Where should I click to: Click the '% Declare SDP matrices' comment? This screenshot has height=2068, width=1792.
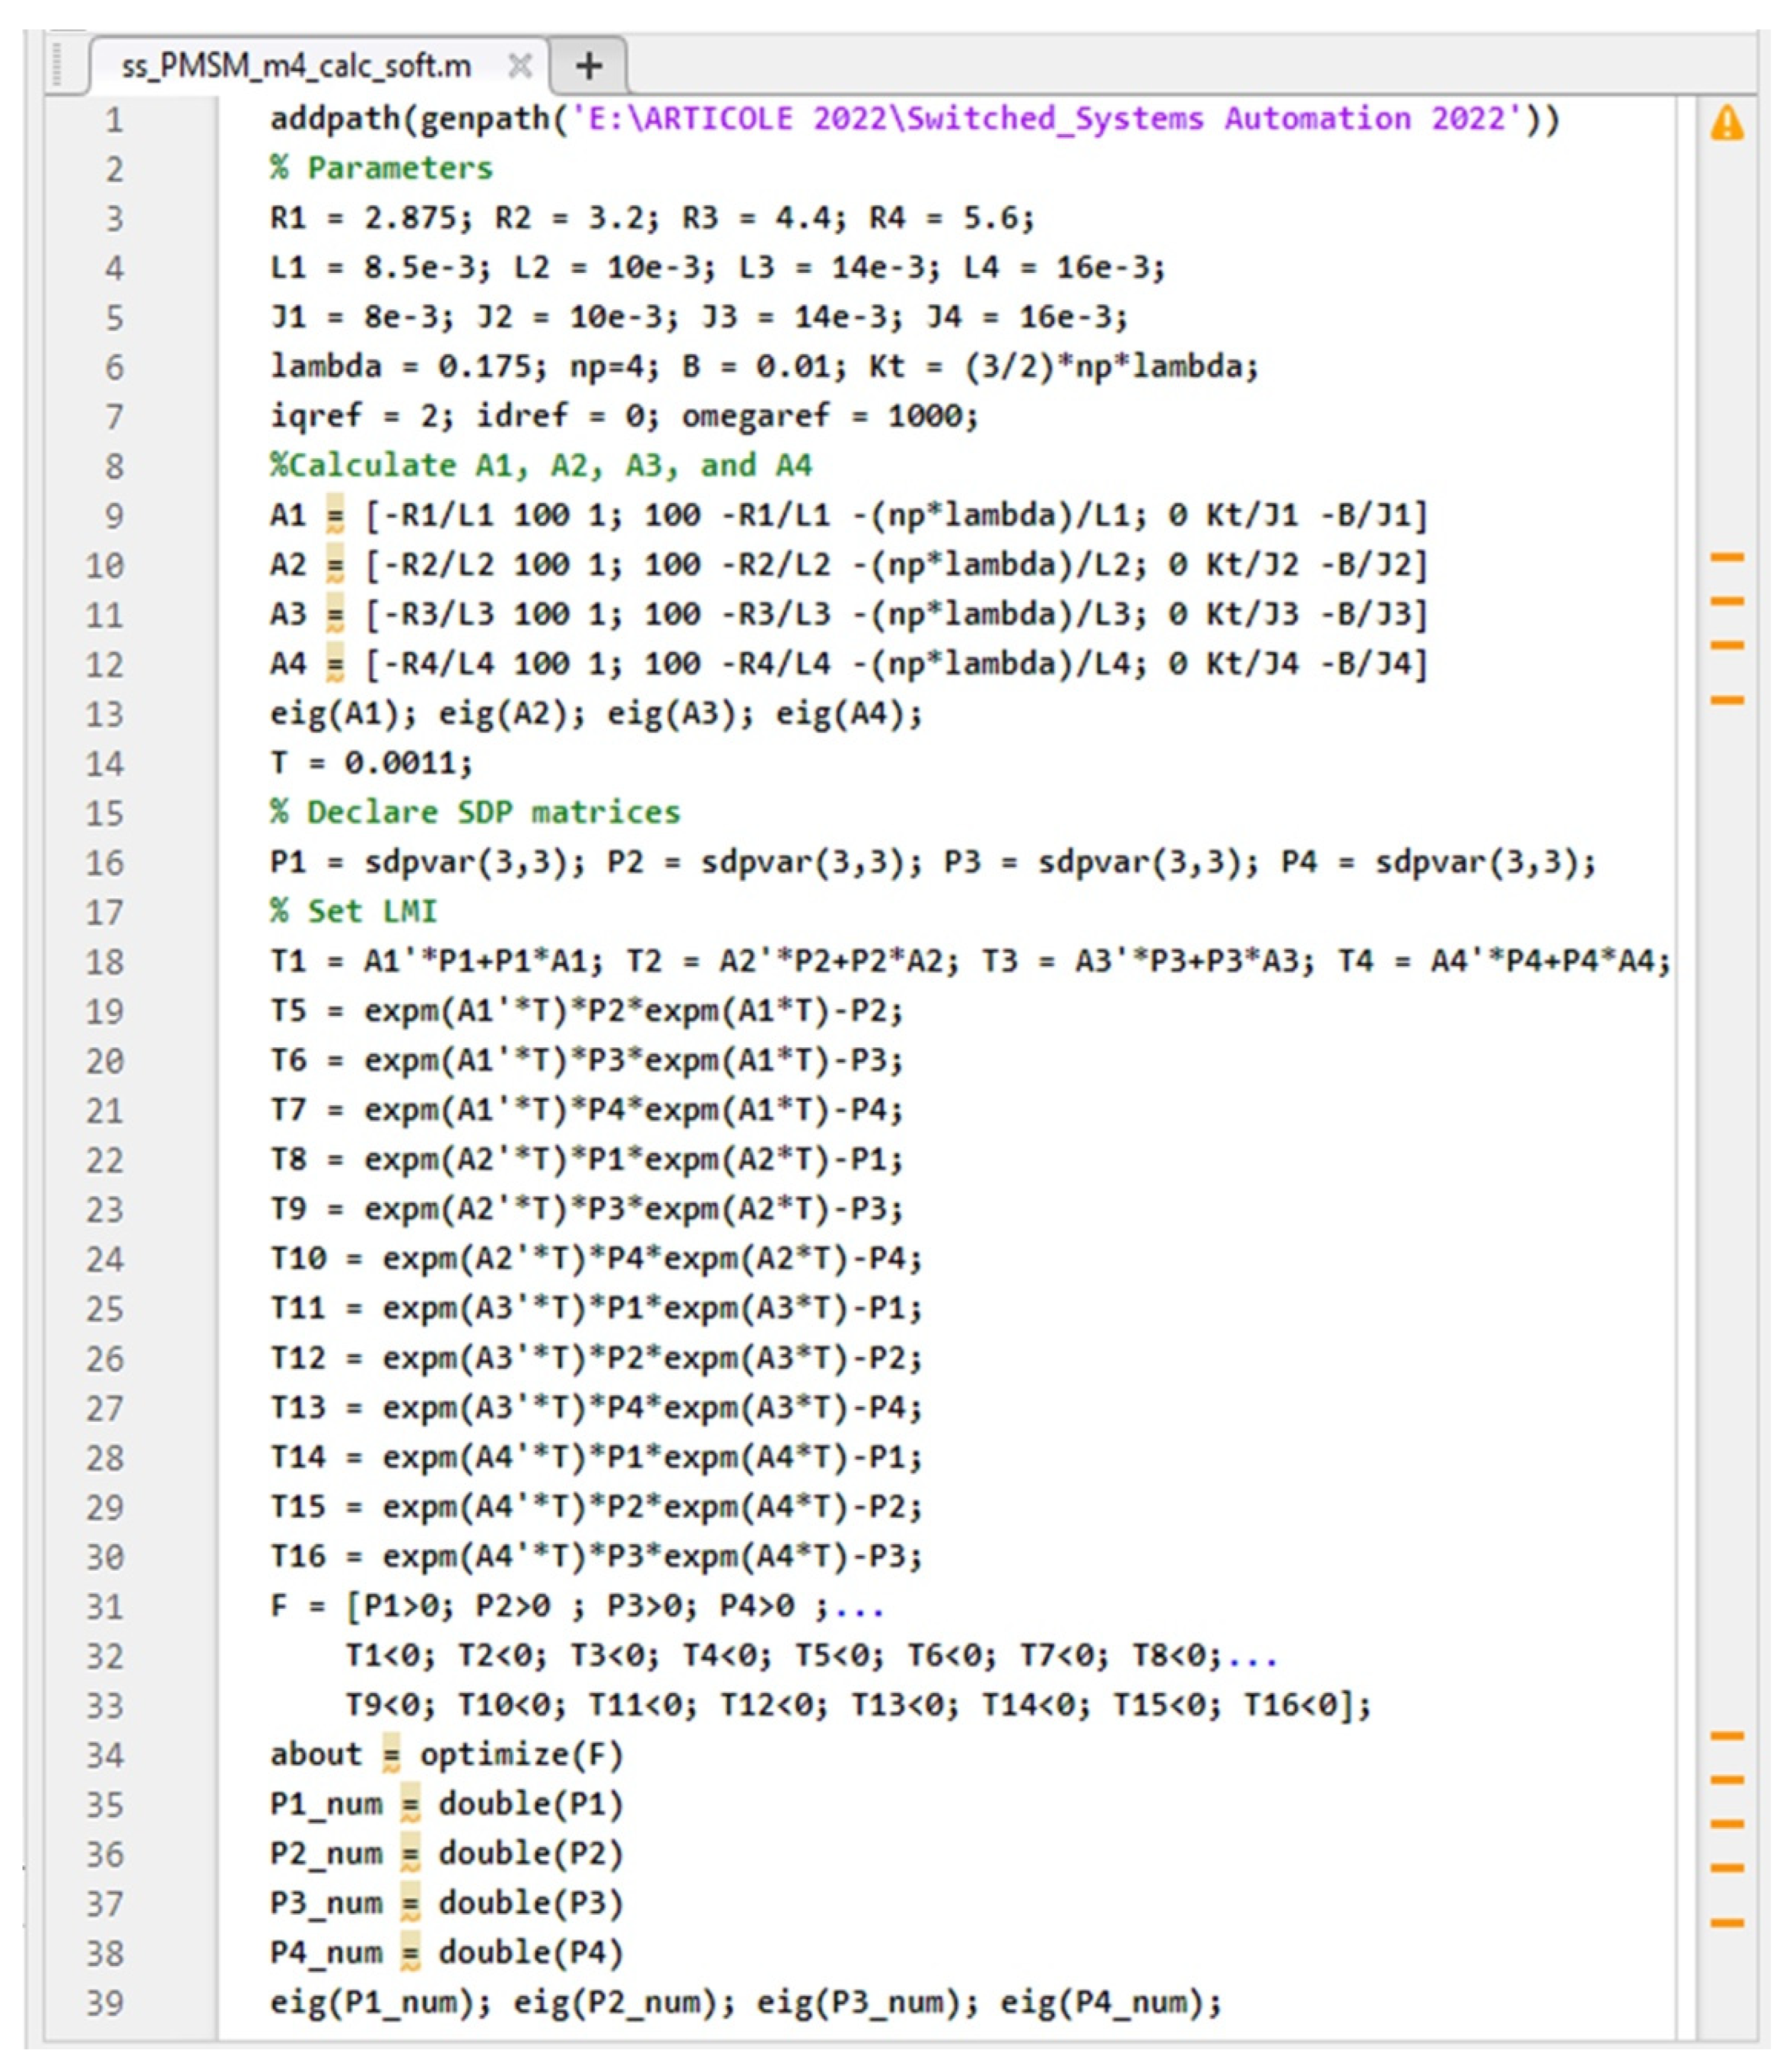point(475,812)
